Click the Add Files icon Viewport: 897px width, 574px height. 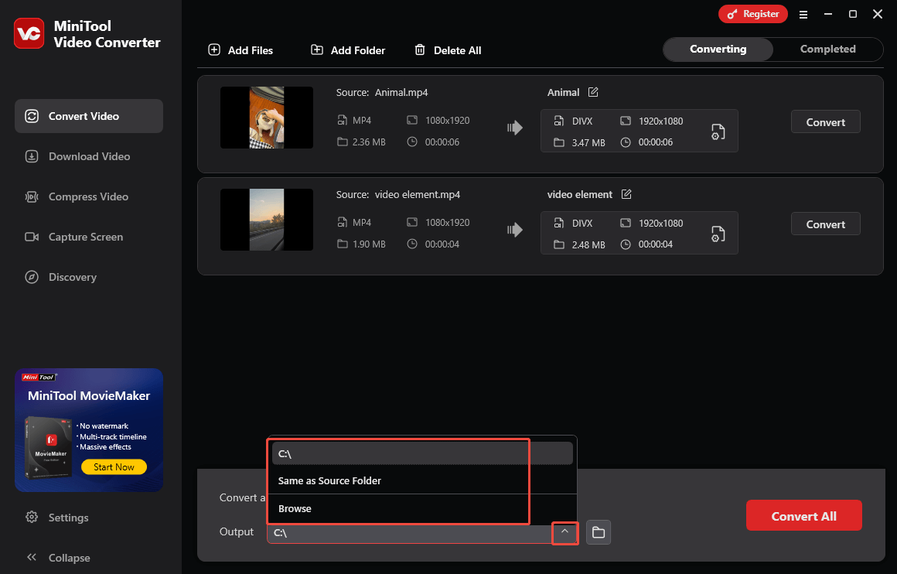(213, 50)
